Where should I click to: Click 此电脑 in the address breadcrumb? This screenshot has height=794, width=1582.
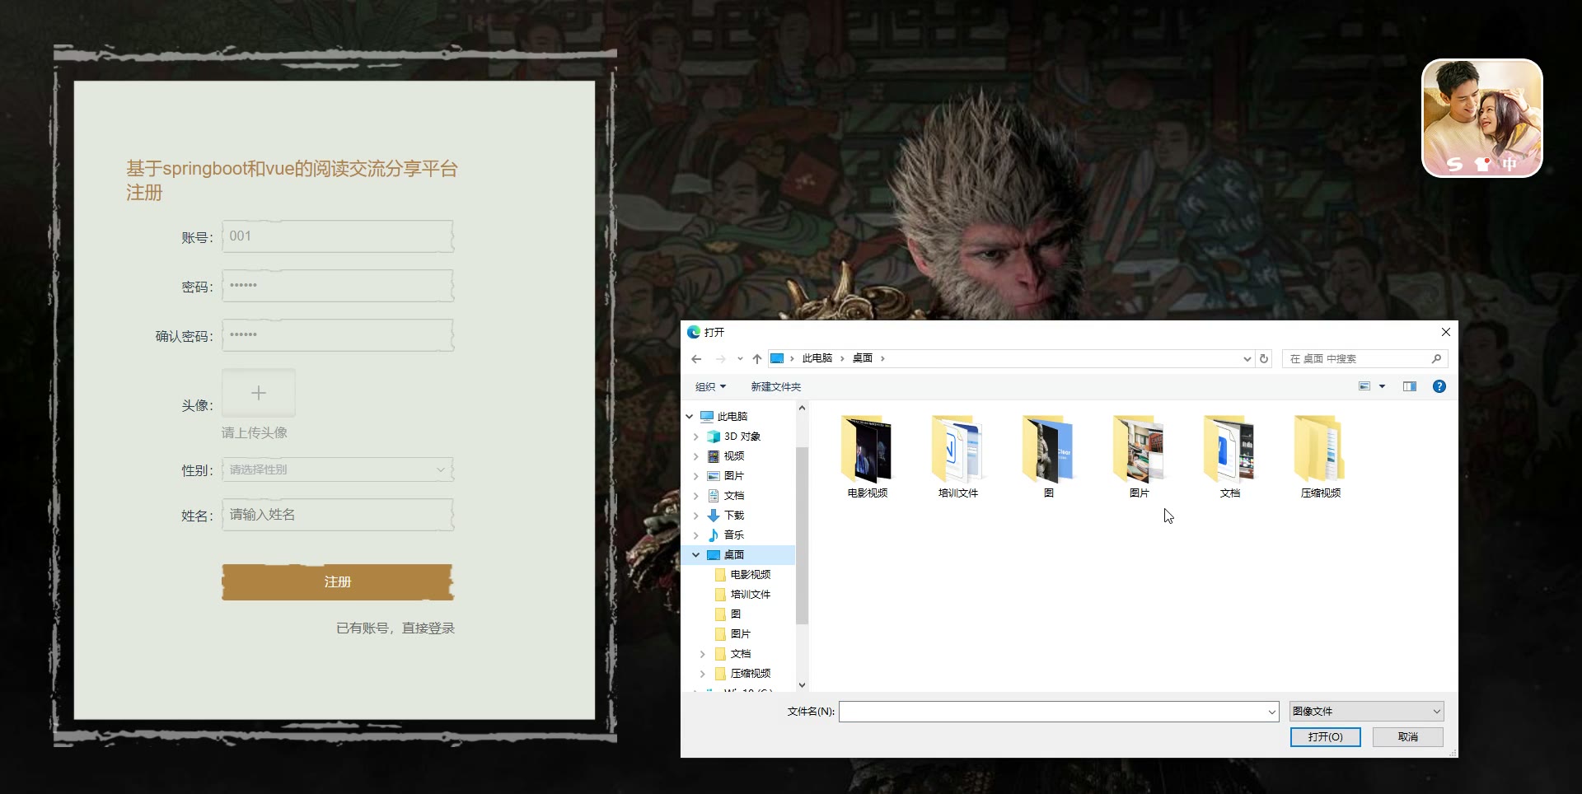(x=817, y=358)
